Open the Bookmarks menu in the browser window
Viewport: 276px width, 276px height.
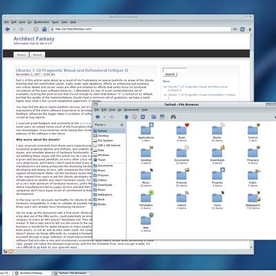pos(41,22)
